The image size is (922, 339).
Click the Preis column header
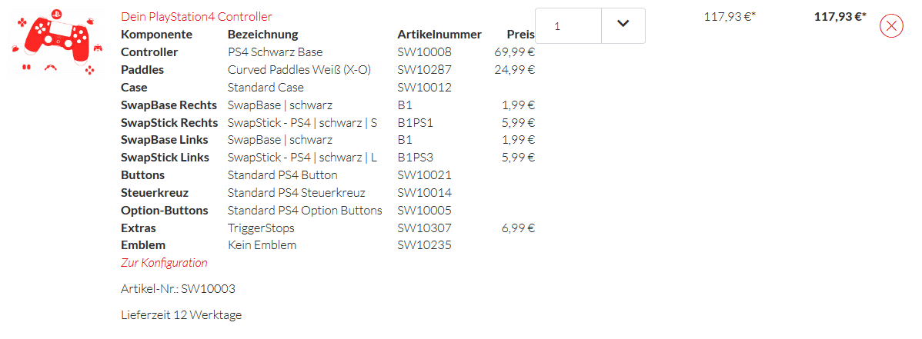coord(520,35)
